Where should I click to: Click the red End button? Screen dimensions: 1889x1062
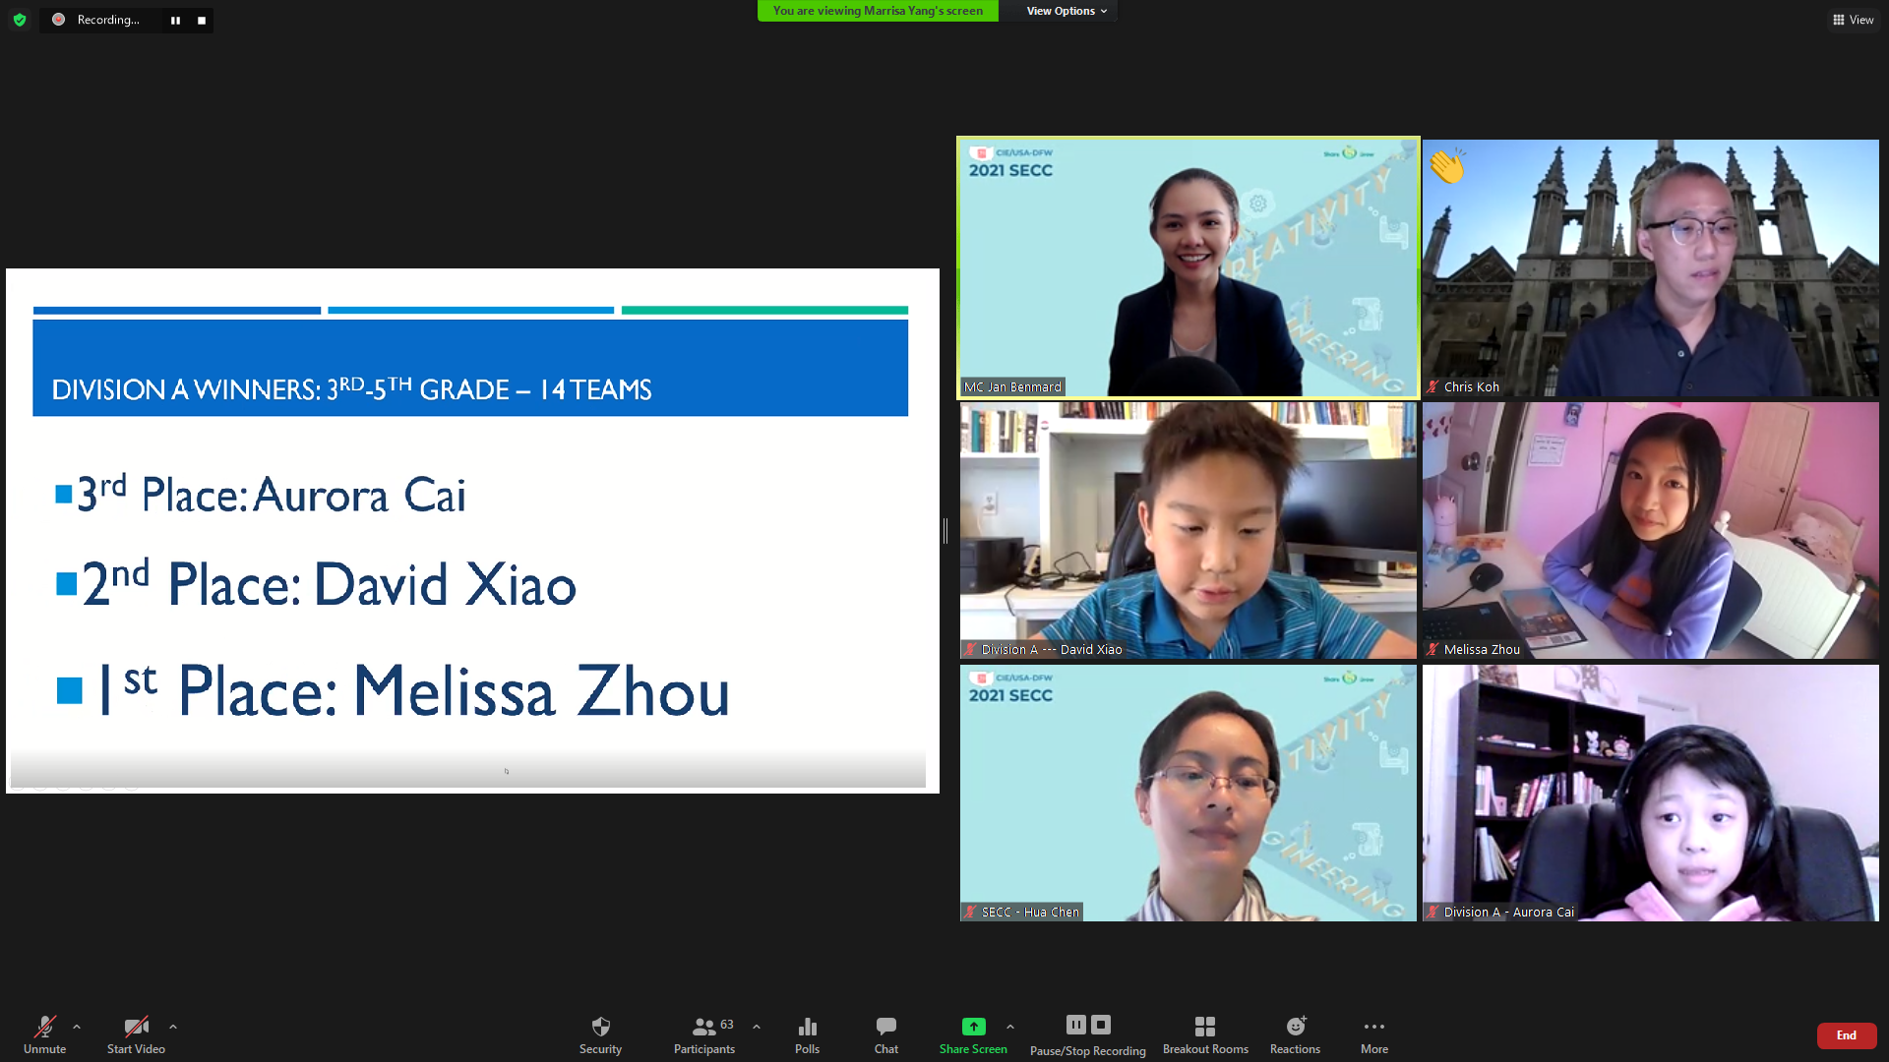coord(1847,1035)
